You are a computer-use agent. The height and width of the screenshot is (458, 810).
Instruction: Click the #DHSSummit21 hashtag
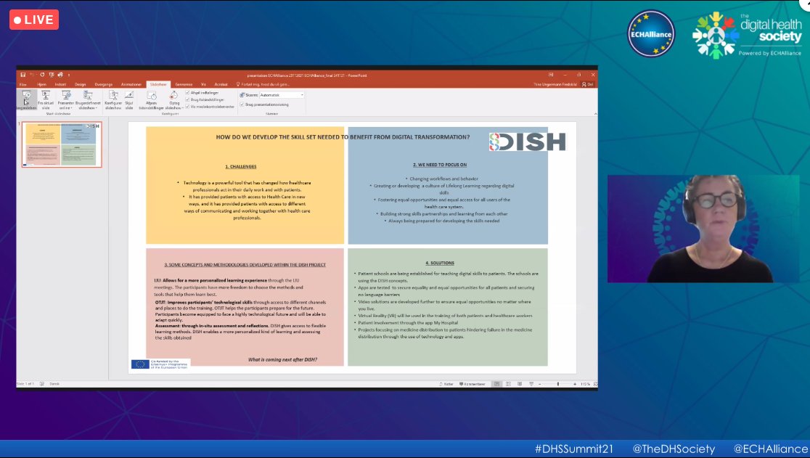click(x=574, y=449)
